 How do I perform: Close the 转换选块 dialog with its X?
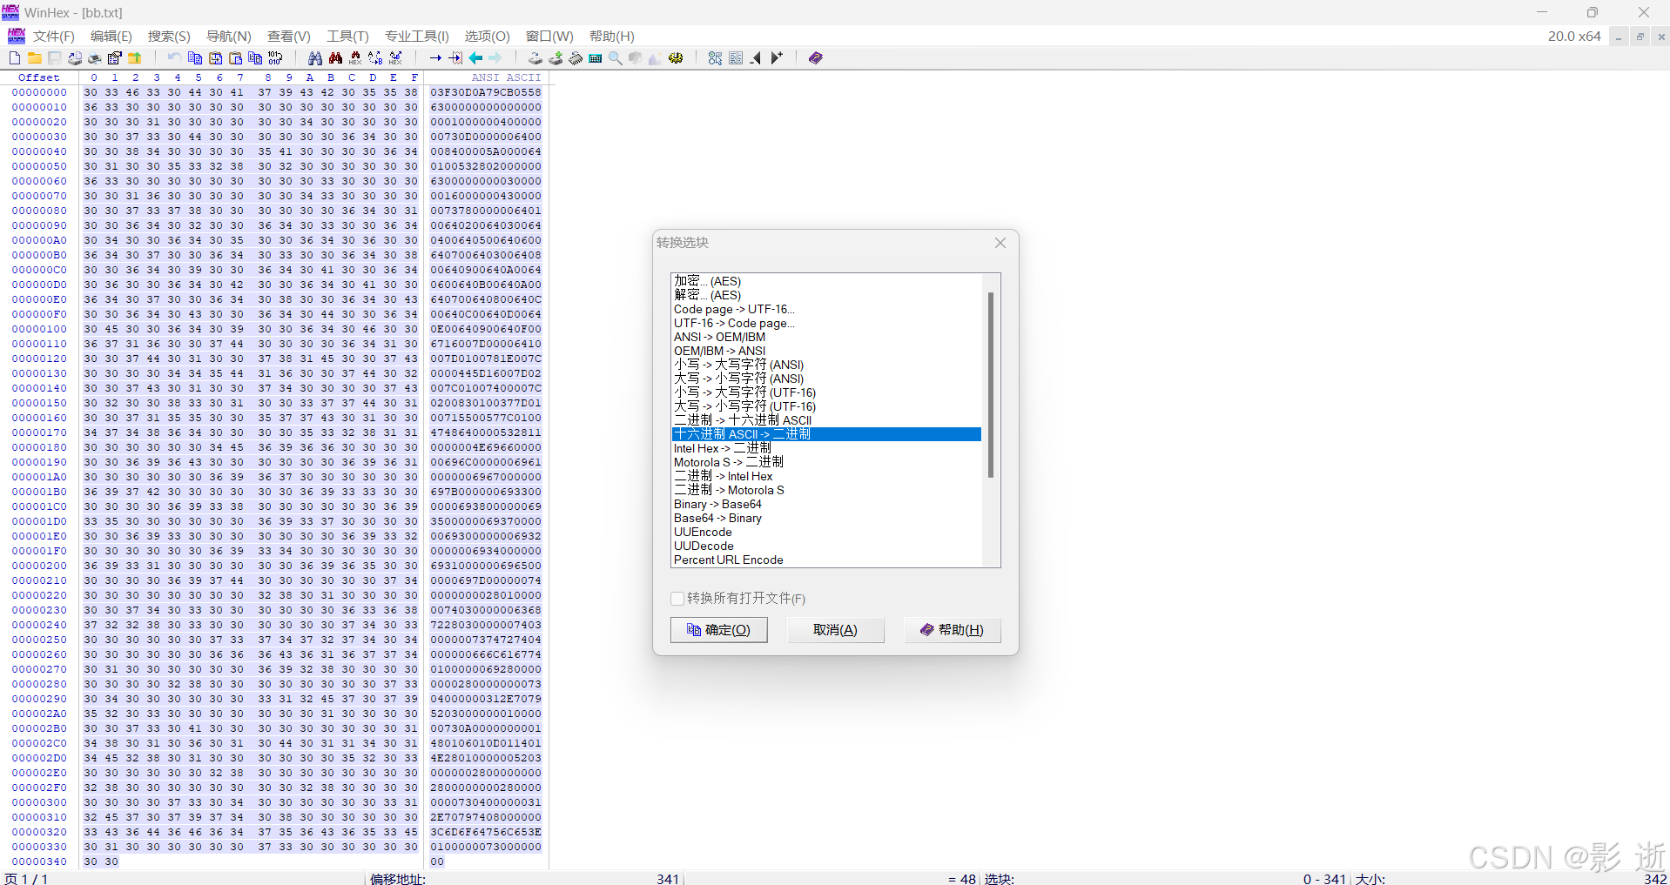click(1000, 243)
